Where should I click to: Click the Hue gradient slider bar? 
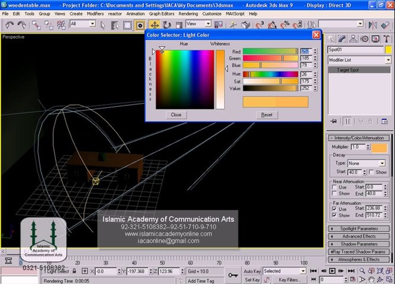[x=270, y=74]
